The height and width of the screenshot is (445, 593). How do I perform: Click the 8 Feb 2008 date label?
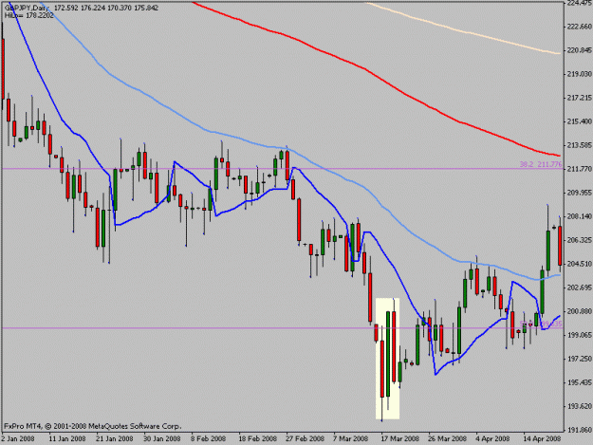(209, 439)
